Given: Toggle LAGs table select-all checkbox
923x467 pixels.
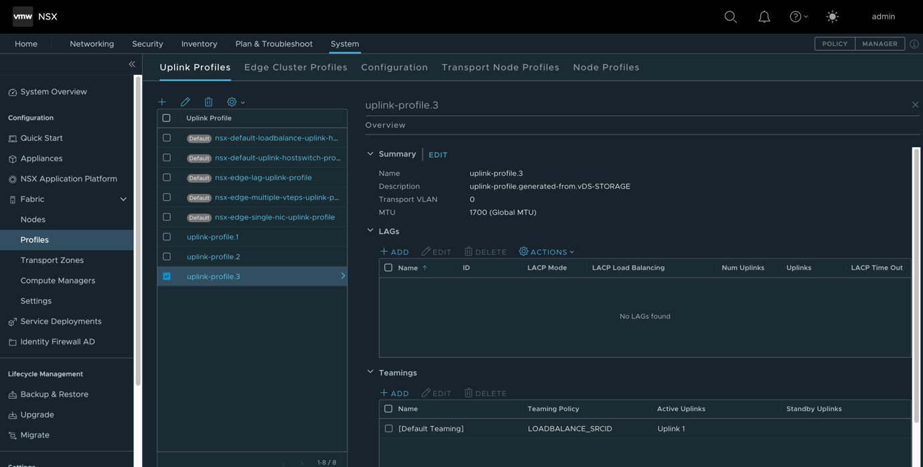Looking at the screenshot, I should point(388,268).
